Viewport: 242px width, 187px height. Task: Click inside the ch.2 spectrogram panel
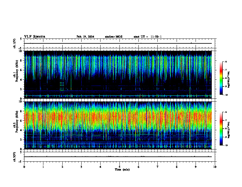pos(118,125)
